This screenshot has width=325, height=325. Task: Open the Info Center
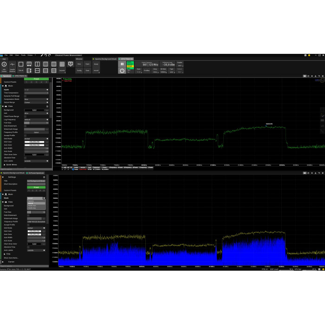[x=4, y=66]
